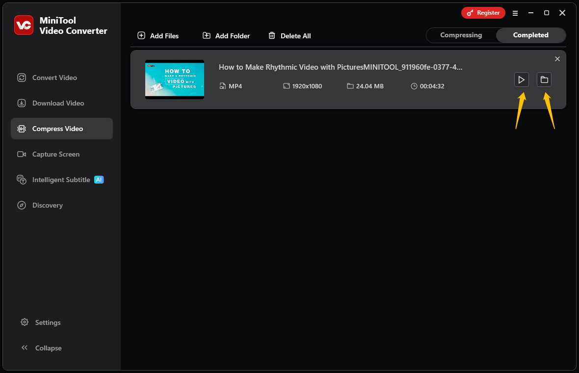
Task: Add files using the Add Files icon
Action: [141, 35]
